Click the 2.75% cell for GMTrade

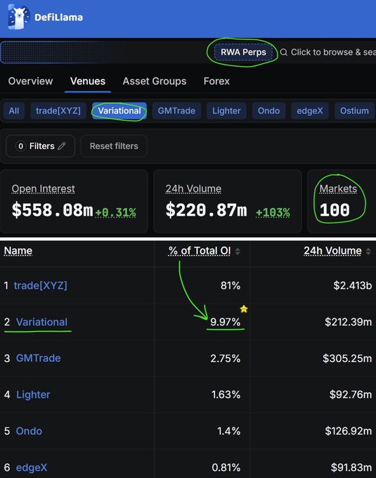point(225,358)
